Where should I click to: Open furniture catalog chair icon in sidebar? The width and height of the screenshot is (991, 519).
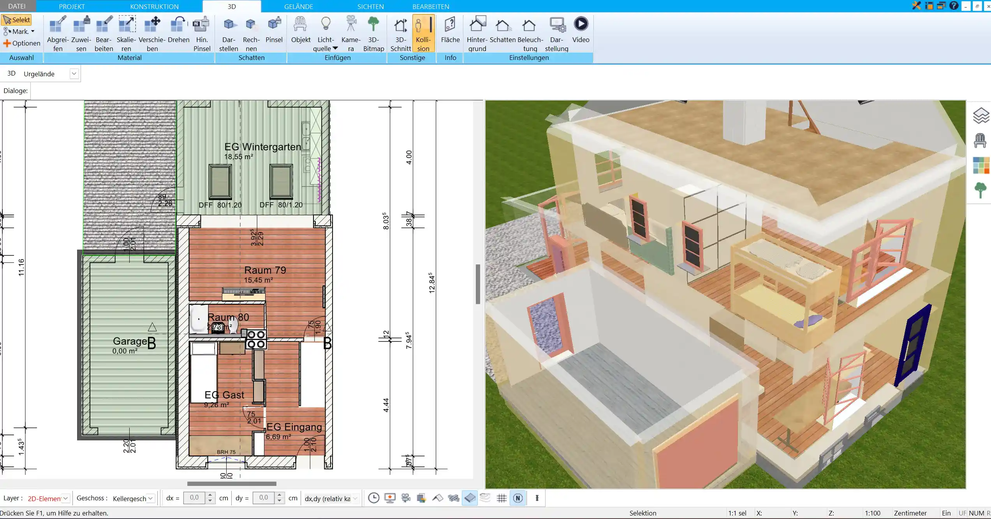tap(980, 141)
